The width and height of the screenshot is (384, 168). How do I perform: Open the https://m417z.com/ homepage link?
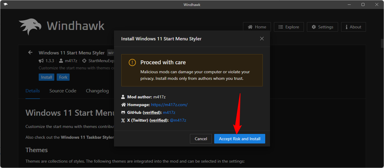point(169,105)
